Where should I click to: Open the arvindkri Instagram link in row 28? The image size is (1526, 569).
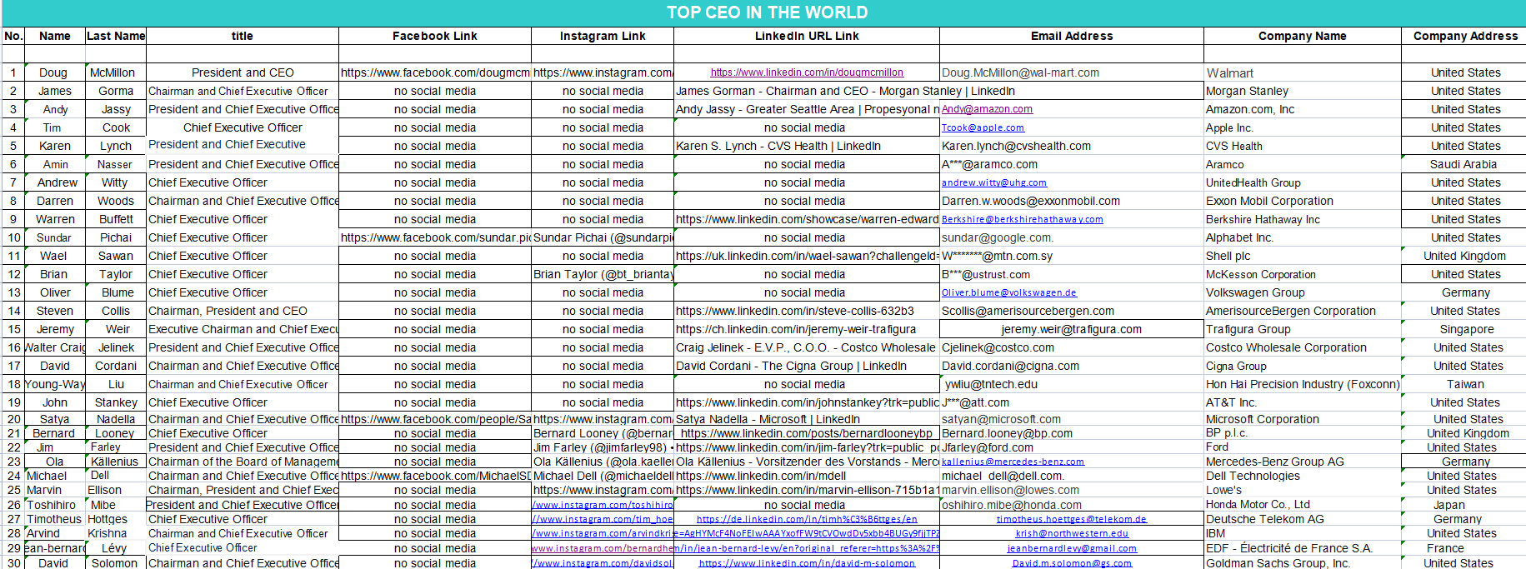point(603,533)
